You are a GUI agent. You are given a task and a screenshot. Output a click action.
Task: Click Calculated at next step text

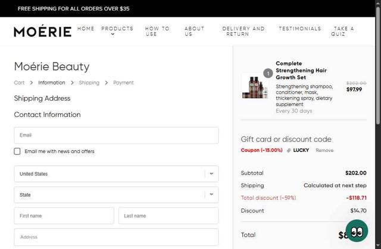click(335, 185)
